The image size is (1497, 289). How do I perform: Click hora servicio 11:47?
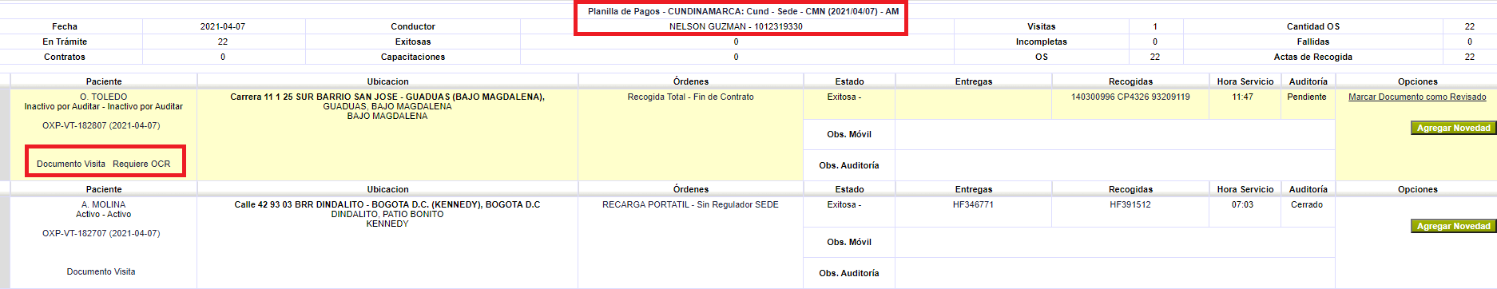[1242, 97]
